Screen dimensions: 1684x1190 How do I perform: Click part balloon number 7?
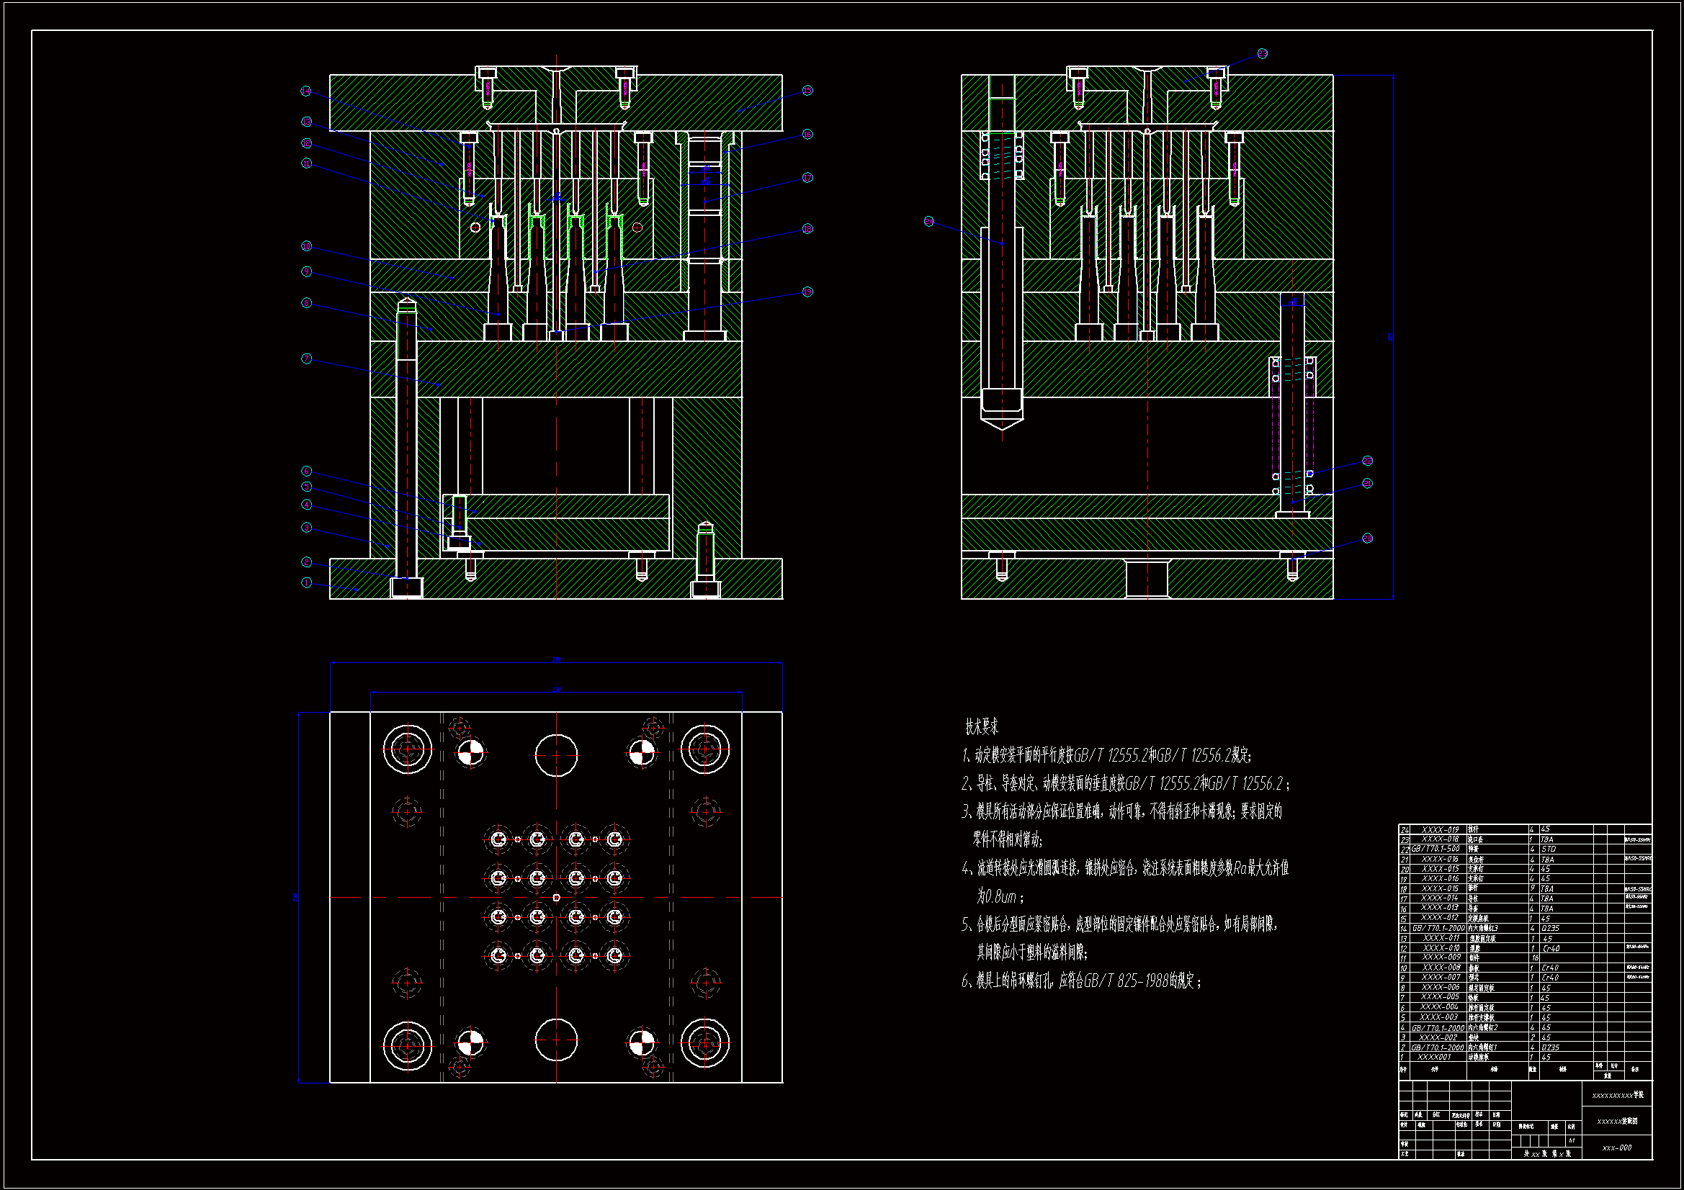point(306,359)
